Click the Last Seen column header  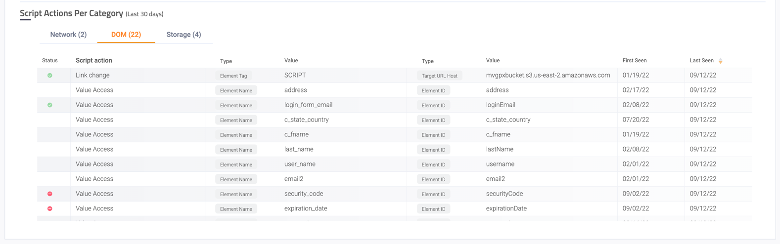tap(701, 61)
